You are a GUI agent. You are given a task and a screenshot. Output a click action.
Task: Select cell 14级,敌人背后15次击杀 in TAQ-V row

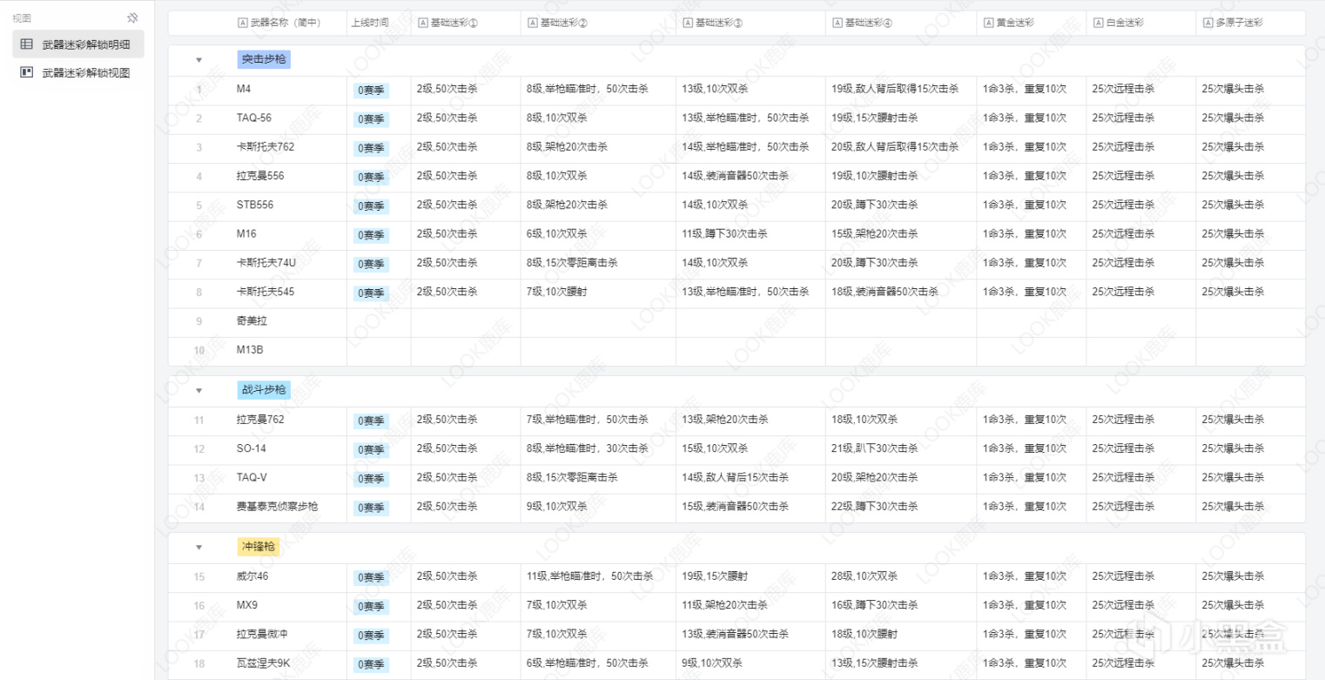tap(751, 480)
